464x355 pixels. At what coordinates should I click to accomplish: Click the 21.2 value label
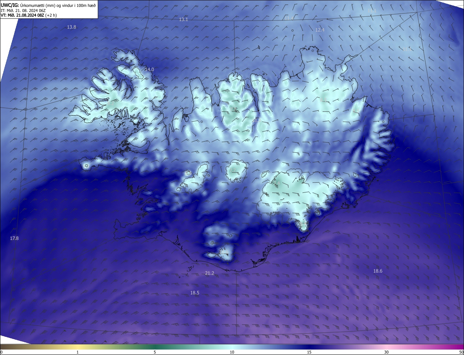pos(210,273)
